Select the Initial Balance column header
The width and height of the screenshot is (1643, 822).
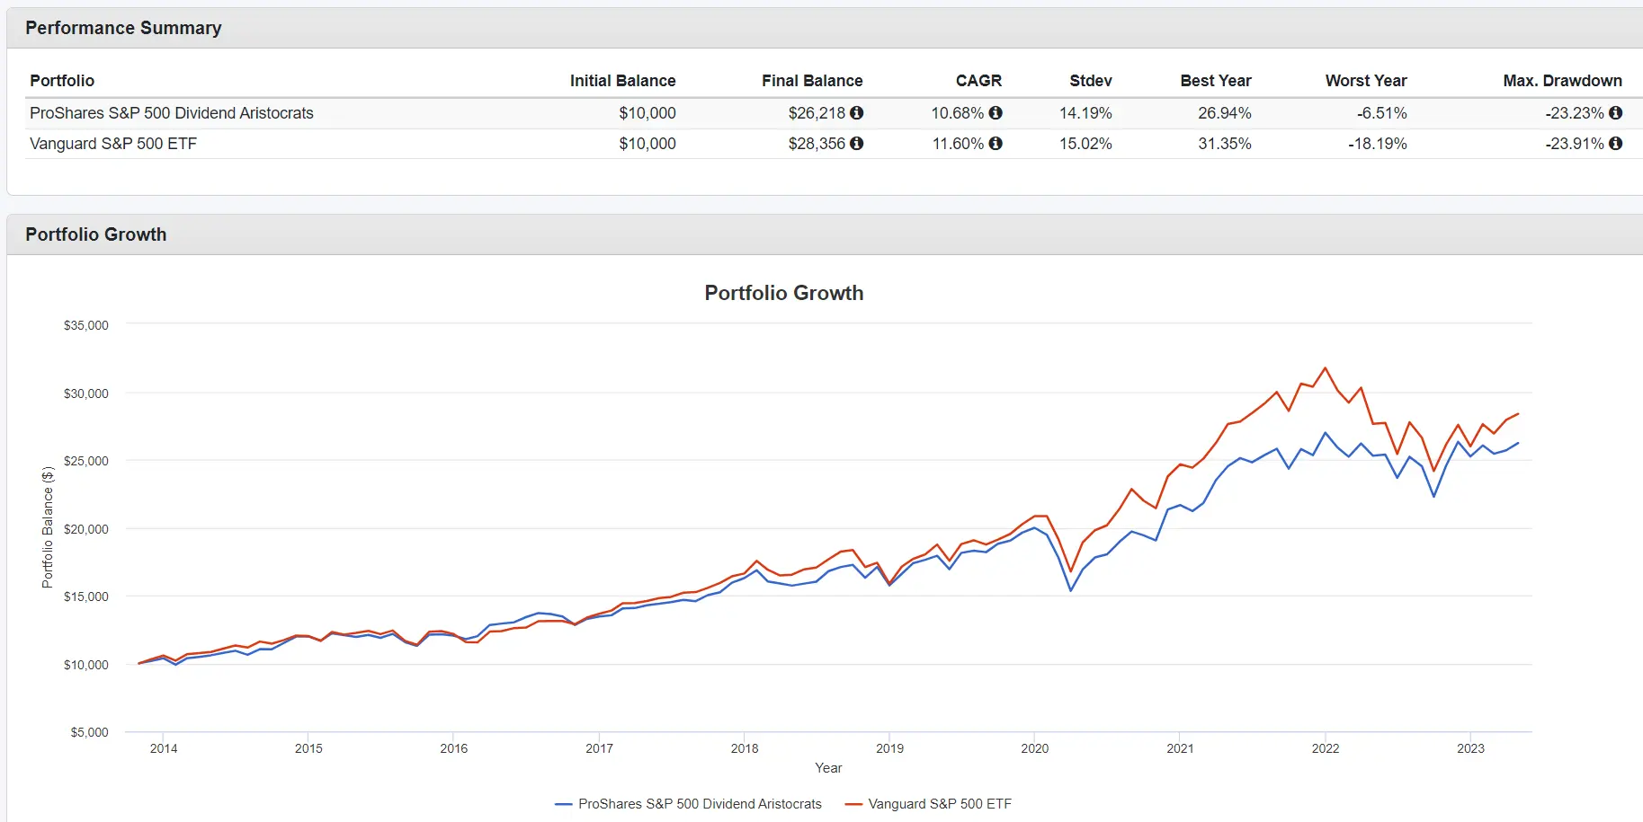click(622, 81)
